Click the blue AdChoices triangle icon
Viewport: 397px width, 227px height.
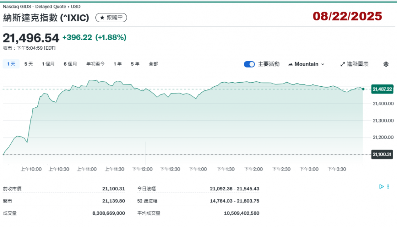click(x=381, y=186)
